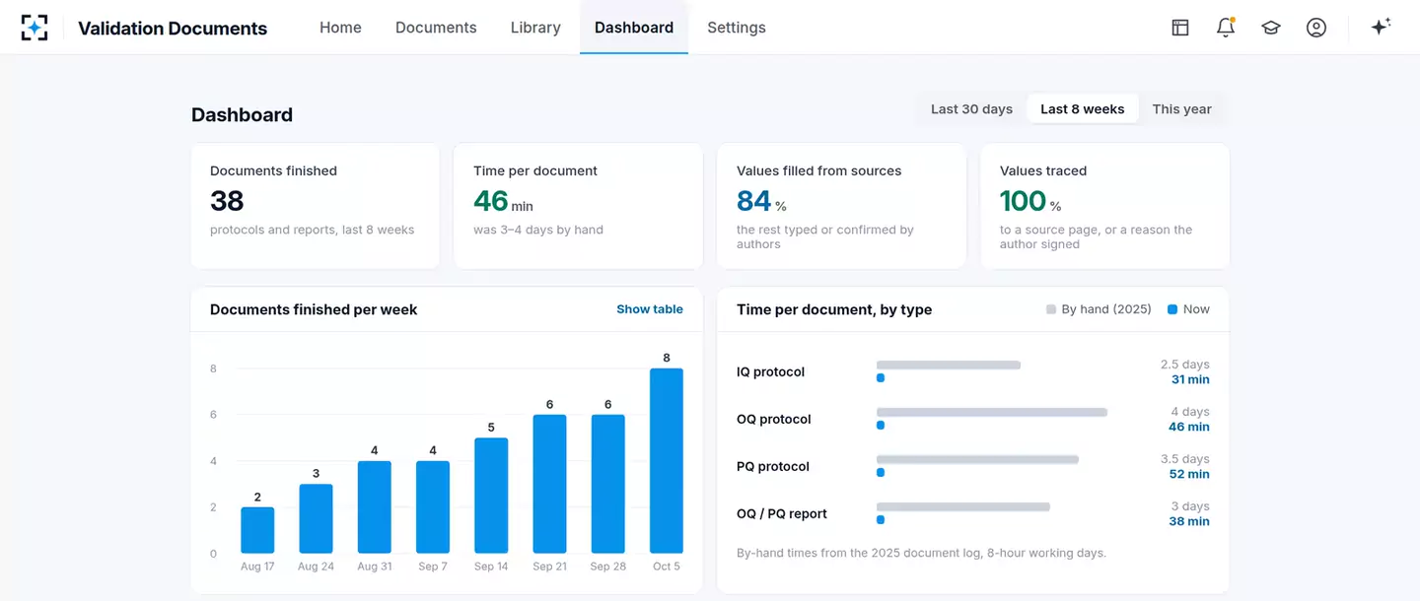Click the Aug 24 bar in chart
The width and height of the screenshot is (1420, 601).
point(316,518)
